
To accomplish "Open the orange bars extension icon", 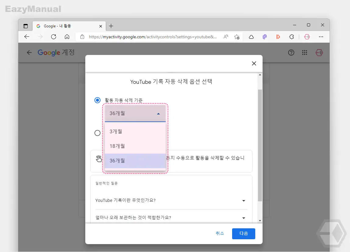I will click(x=278, y=37).
